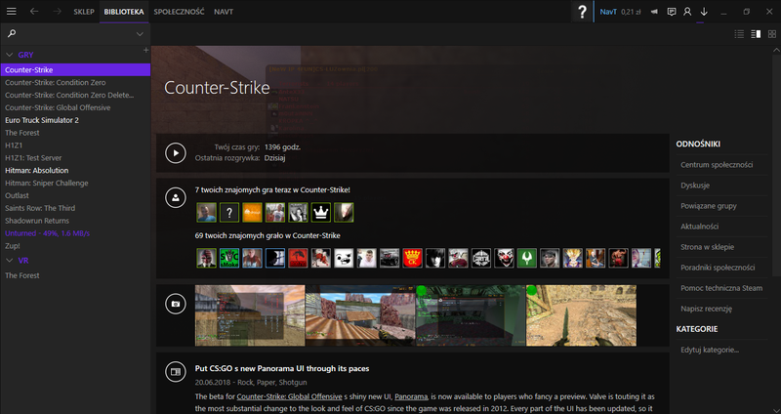This screenshot has width=781, height=414.
Task: Click the back navigation arrow
Action: point(35,12)
